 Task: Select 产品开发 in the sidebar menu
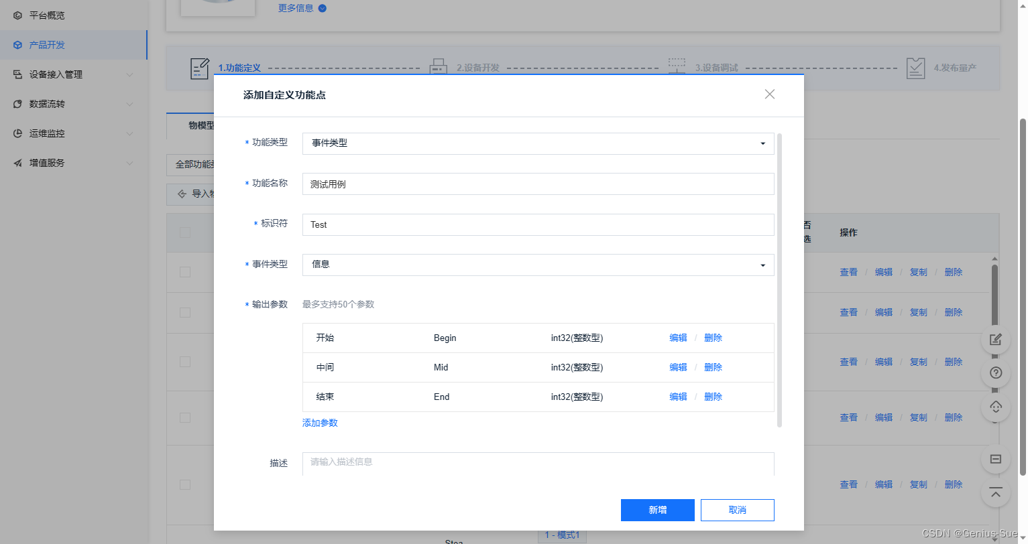point(74,45)
